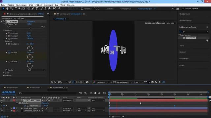The width and height of the screenshot is (211, 118).
Task: Switch to Композиция 2 timeline tab
Action: click(36, 88)
